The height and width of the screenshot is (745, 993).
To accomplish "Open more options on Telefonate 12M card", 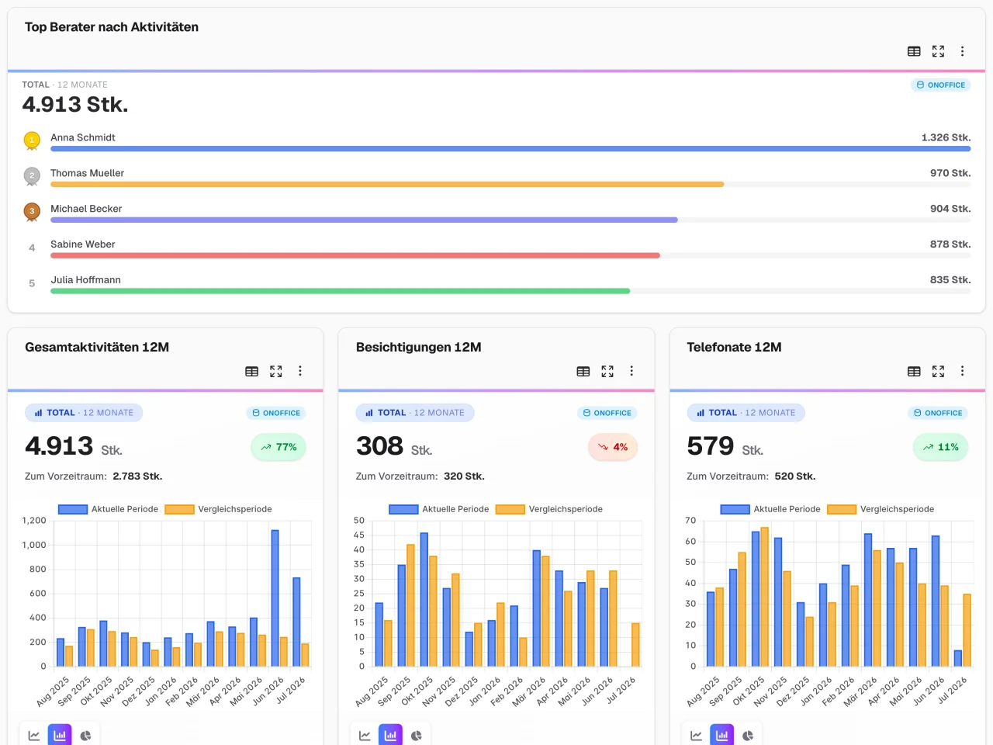I will pos(962,372).
